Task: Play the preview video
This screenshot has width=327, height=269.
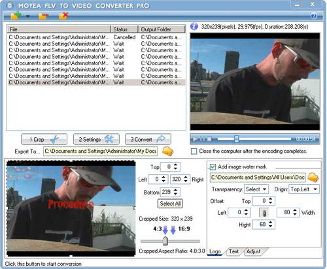Action: (196, 139)
